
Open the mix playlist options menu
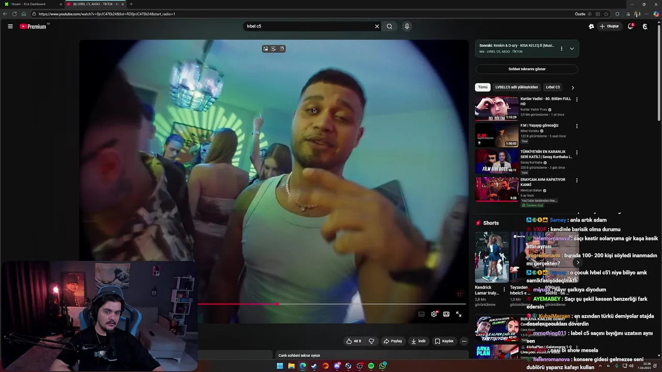coord(562,49)
